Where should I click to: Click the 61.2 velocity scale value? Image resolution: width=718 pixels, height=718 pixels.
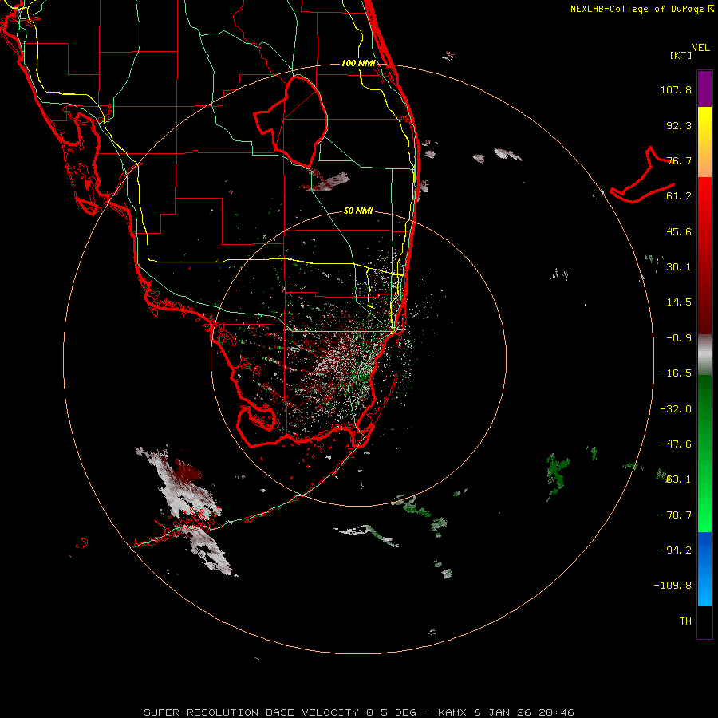coord(679,196)
